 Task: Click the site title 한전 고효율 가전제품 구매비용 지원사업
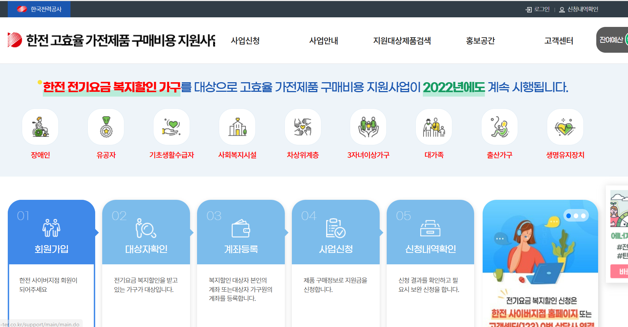(x=121, y=40)
